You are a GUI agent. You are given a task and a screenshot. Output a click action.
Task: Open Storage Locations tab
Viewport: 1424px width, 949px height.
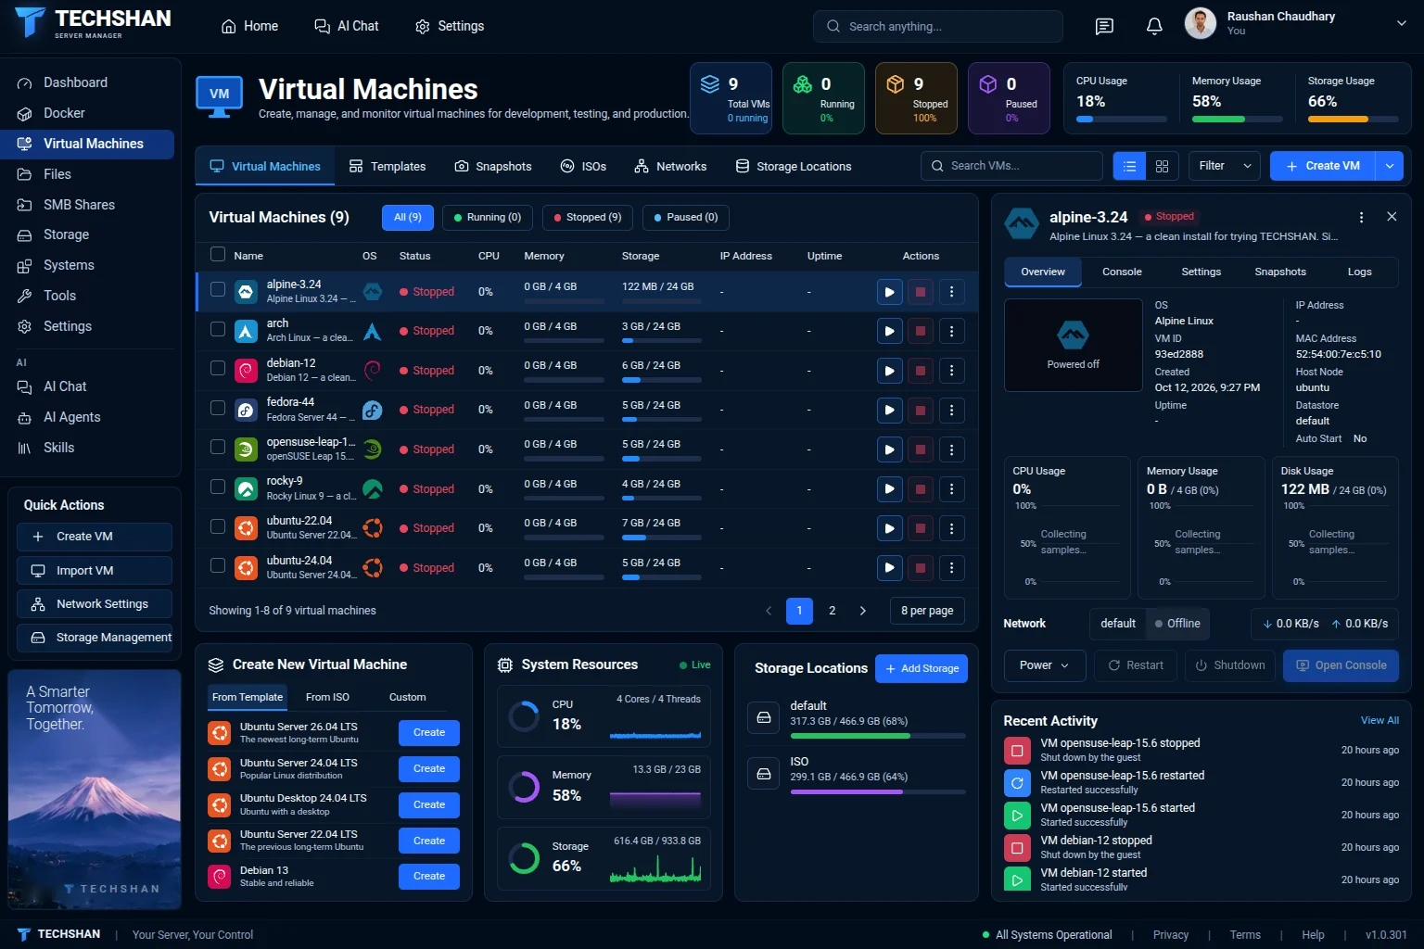794,167
